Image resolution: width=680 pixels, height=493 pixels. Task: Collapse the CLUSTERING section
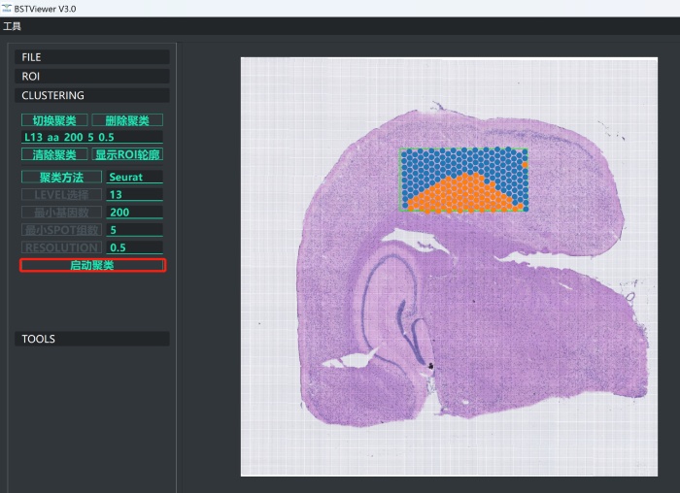click(93, 95)
